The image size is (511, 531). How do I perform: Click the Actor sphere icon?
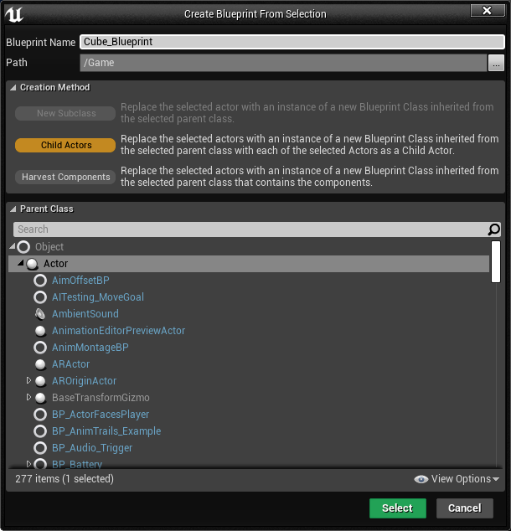pyautogui.click(x=32, y=264)
